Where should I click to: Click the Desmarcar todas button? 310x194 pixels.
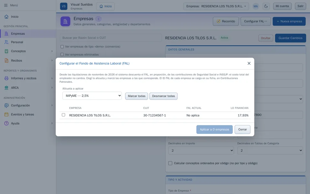[x=163, y=96]
